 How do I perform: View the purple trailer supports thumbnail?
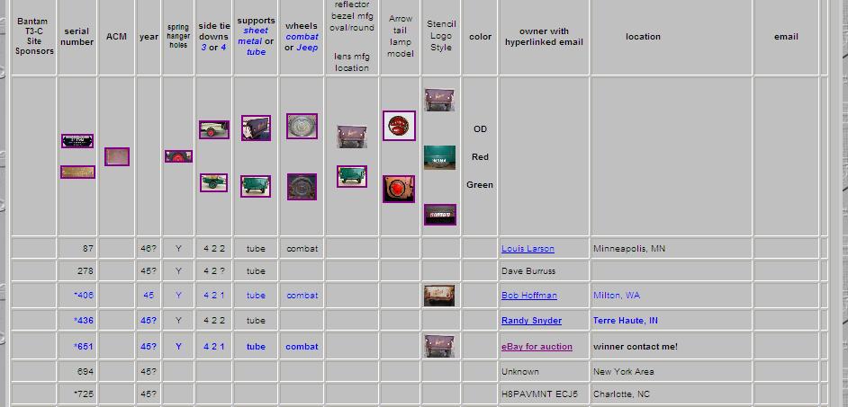[x=256, y=128]
